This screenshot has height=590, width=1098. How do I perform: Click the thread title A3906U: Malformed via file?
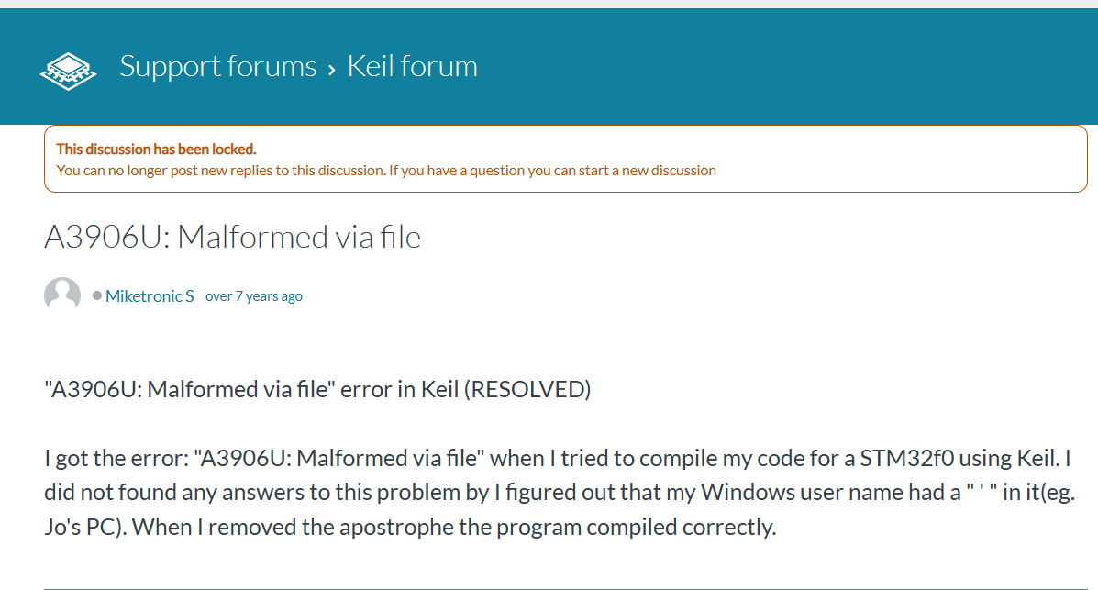232,236
